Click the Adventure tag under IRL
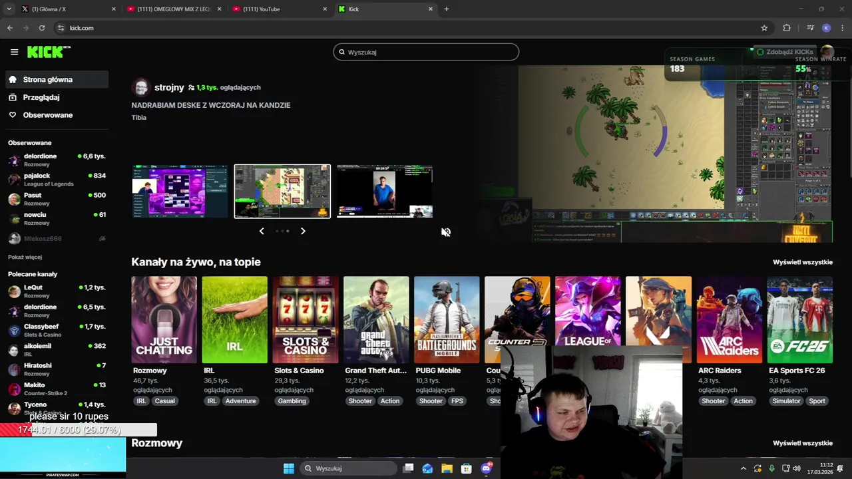This screenshot has height=479, width=852. [240, 401]
